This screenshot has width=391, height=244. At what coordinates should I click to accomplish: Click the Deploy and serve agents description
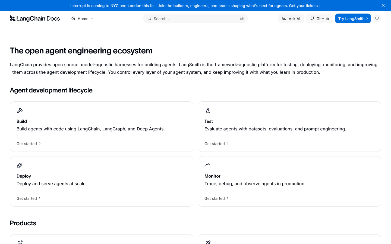pyautogui.click(x=52, y=184)
